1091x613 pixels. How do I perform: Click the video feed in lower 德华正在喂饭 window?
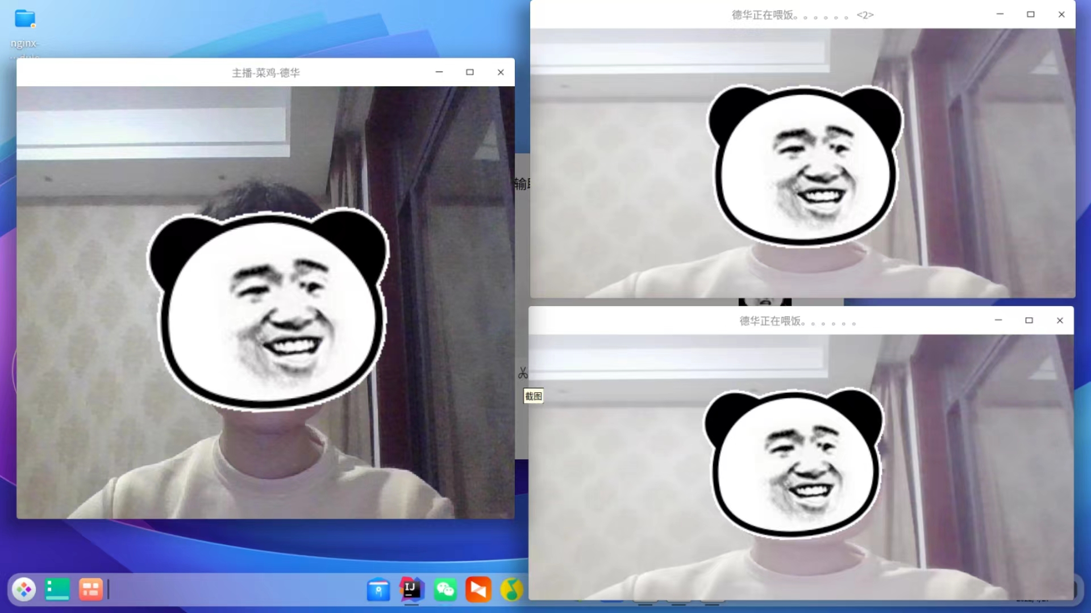[801, 467]
